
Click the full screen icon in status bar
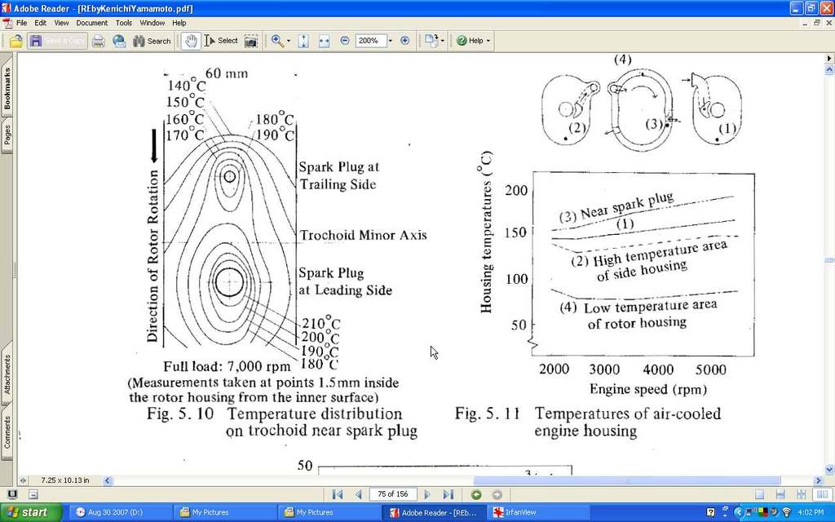(x=11, y=494)
